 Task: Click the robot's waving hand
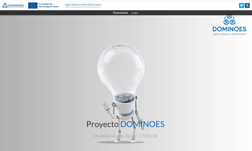[105, 104]
